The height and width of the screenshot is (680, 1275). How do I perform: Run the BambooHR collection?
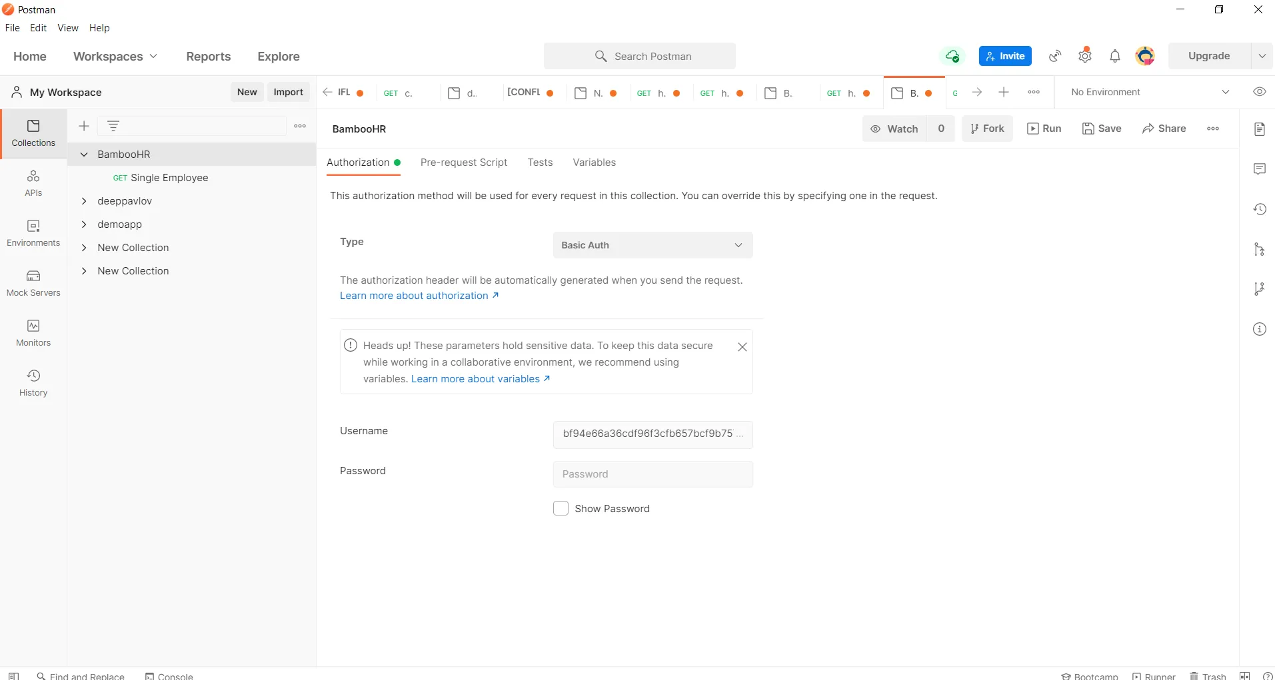pos(1044,129)
